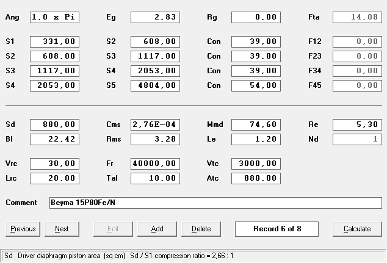Select the Mmd field with 74,60
This screenshot has width=387, height=263.
coord(256,124)
